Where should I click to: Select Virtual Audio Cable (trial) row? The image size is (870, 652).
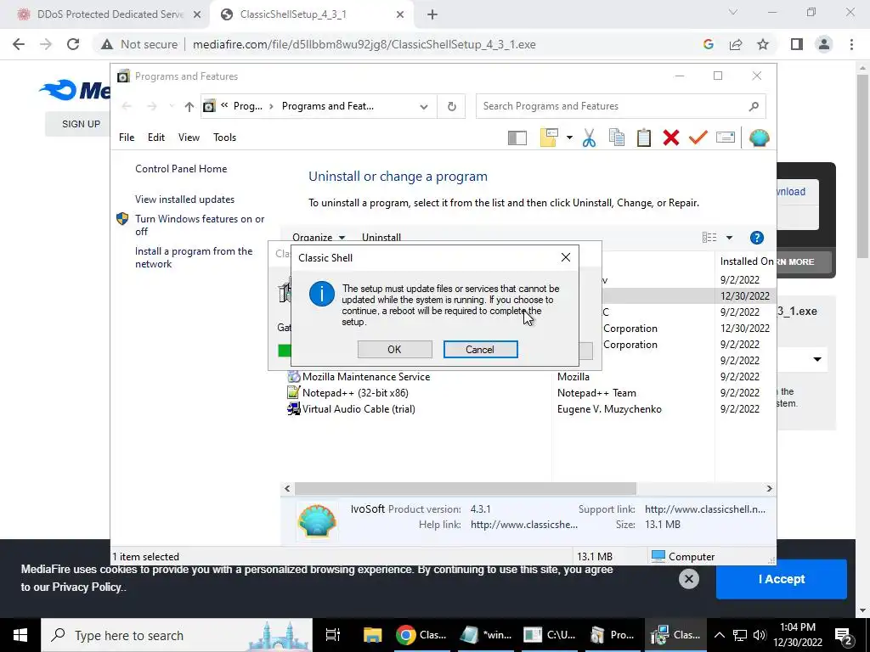(x=528, y=409)
